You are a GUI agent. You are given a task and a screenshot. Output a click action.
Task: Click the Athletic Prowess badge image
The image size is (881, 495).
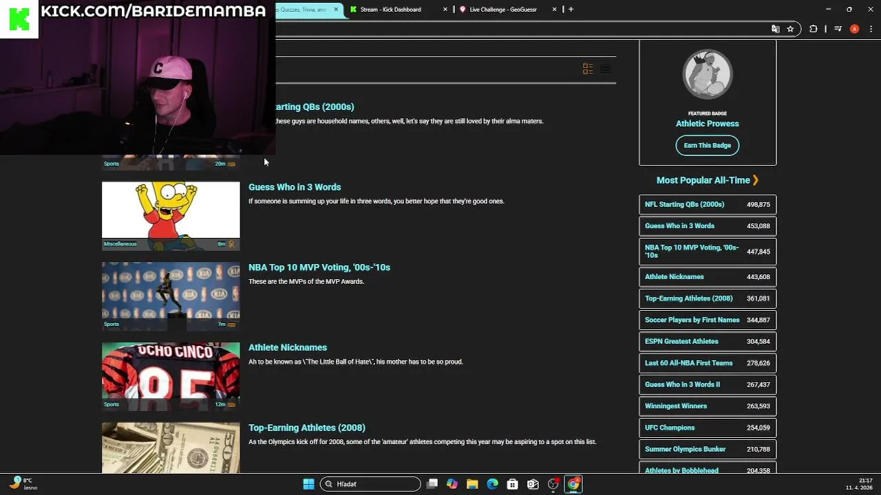point(708,74)
